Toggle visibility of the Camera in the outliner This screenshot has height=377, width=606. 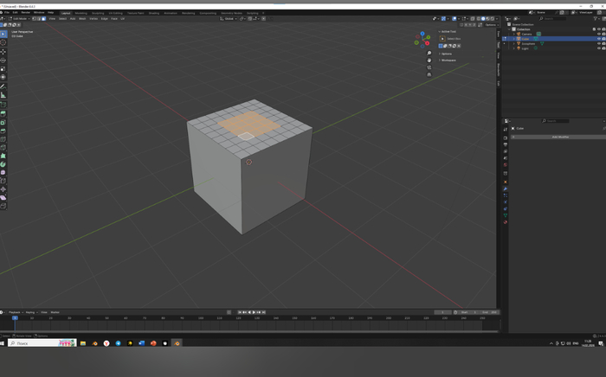click(598, 34)
